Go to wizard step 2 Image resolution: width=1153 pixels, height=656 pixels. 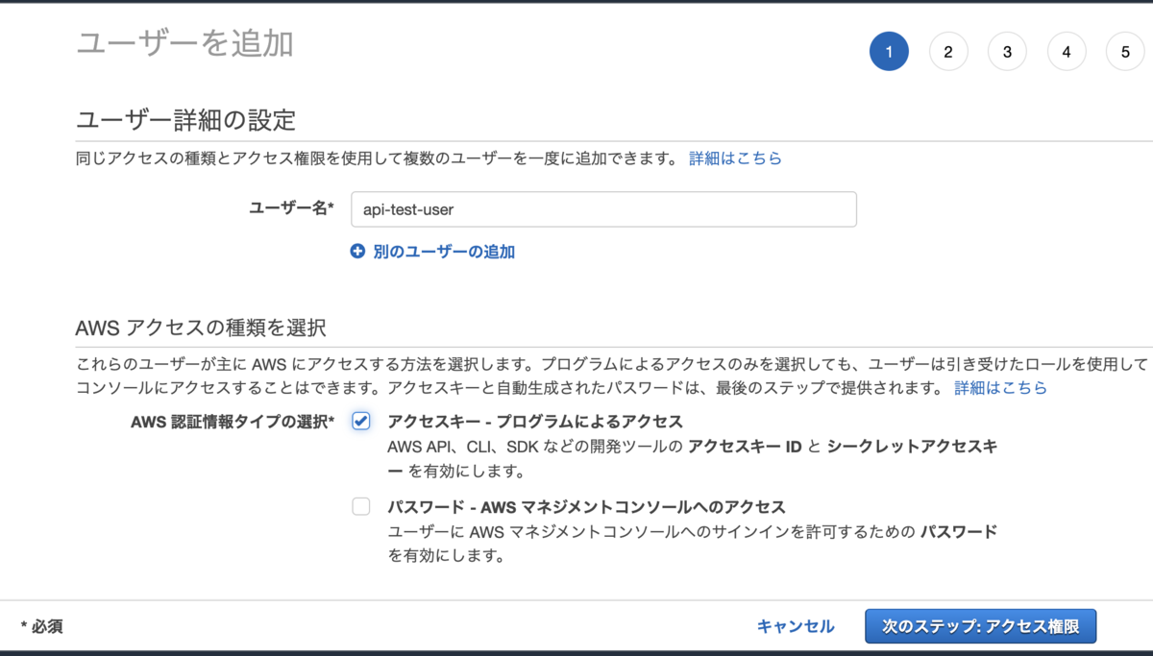pos(948,52)
